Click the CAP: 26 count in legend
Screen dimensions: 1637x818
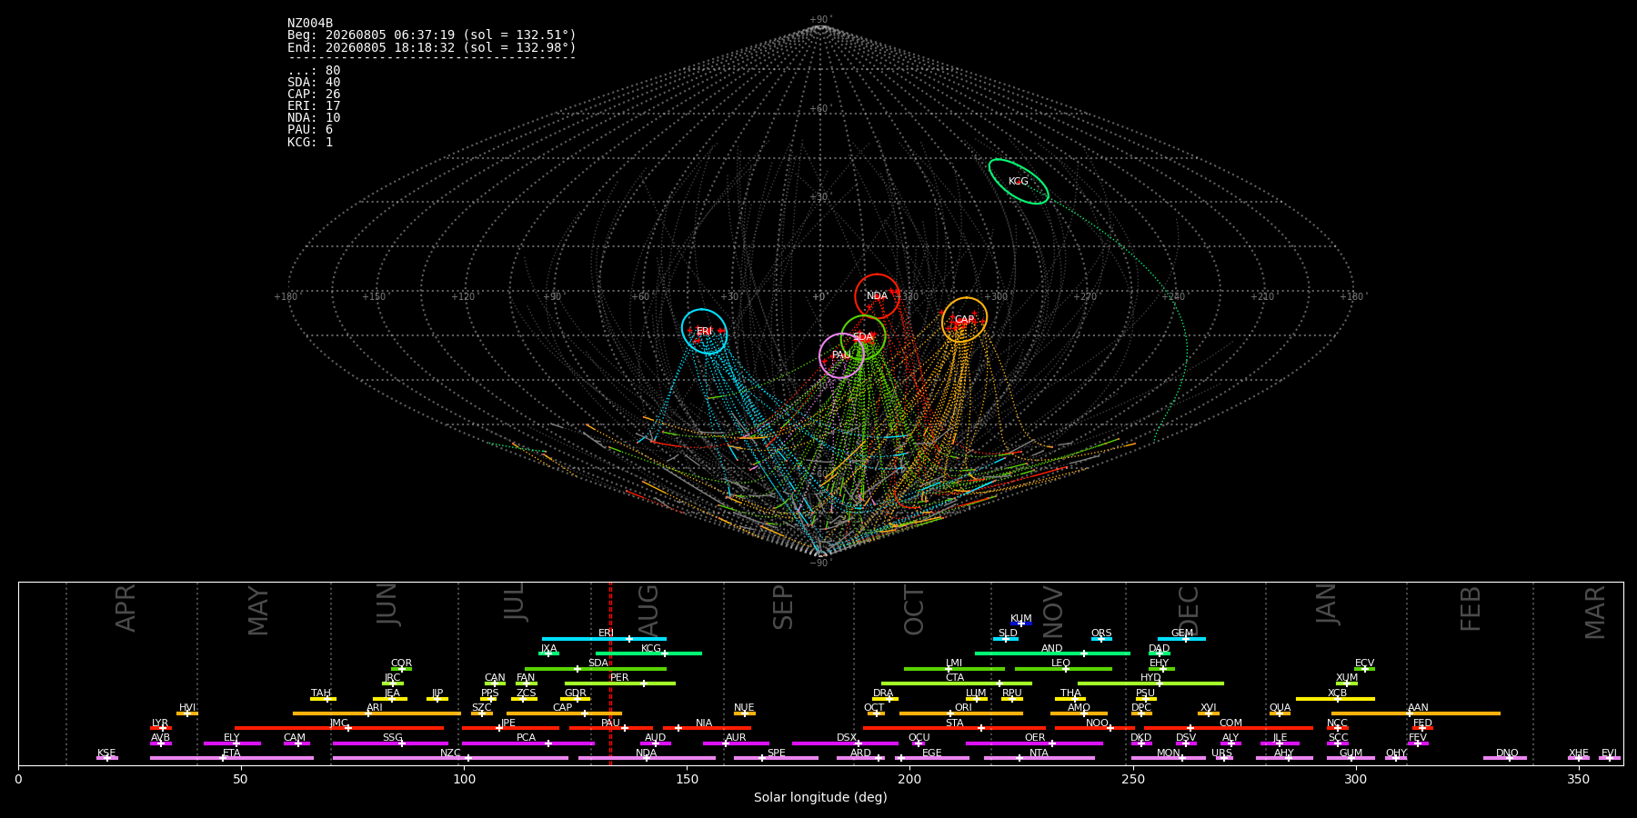tap(314, 95)
